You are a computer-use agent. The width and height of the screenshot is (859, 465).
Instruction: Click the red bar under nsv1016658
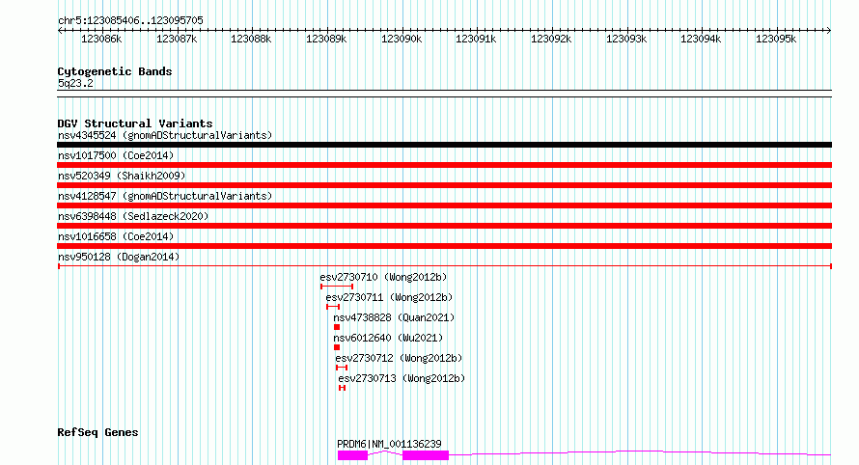[444, 246]
